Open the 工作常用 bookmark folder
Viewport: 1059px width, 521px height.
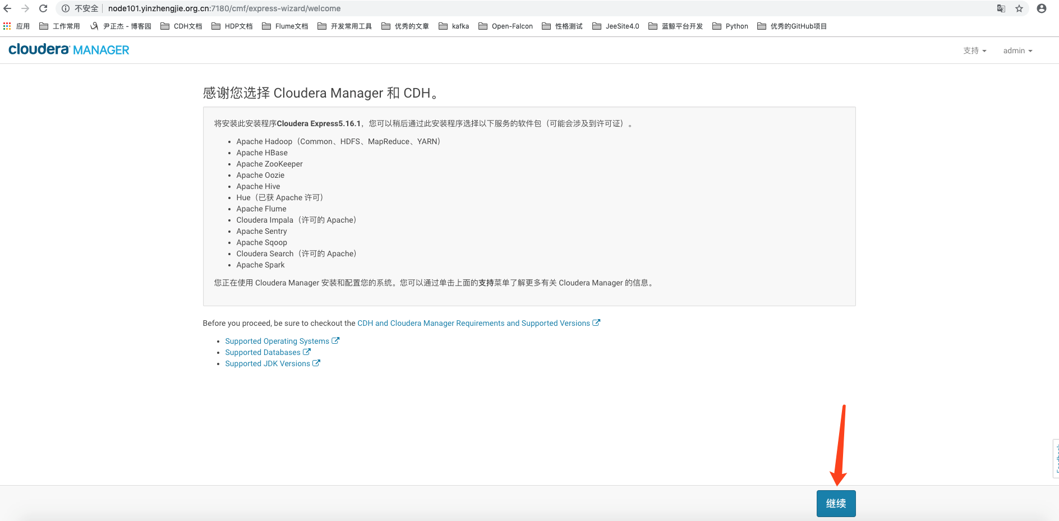pos(59,26)
